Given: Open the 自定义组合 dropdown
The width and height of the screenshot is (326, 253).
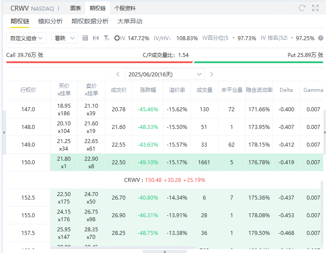Looking at the screenshot, I should click(27, 38).
